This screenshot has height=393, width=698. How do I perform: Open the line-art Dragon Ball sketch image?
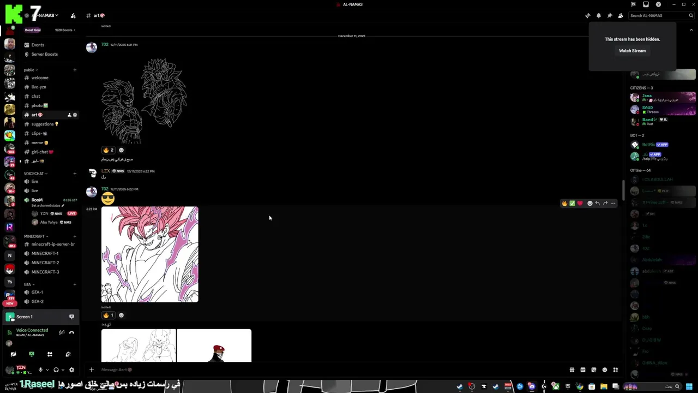pos(145,101)
